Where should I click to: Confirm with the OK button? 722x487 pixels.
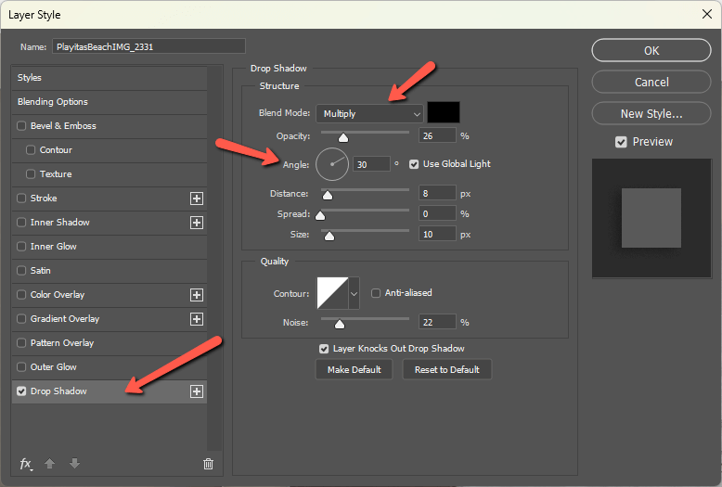click(x=651, y=50)
